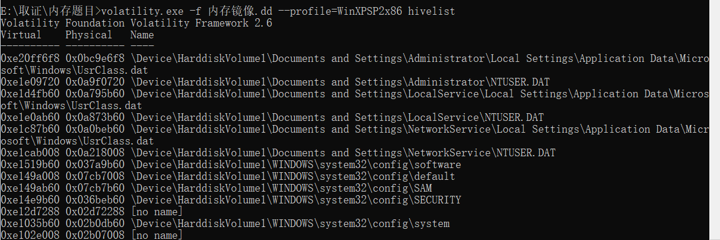
Task: Click physical address 0x0a9f0720
Action: (x=95, y=82)
